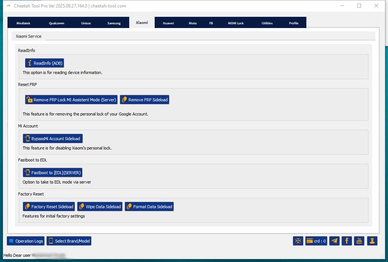Open the Operation Logs panel
This screenshot has width=388, height=262.
coord(25,241)
